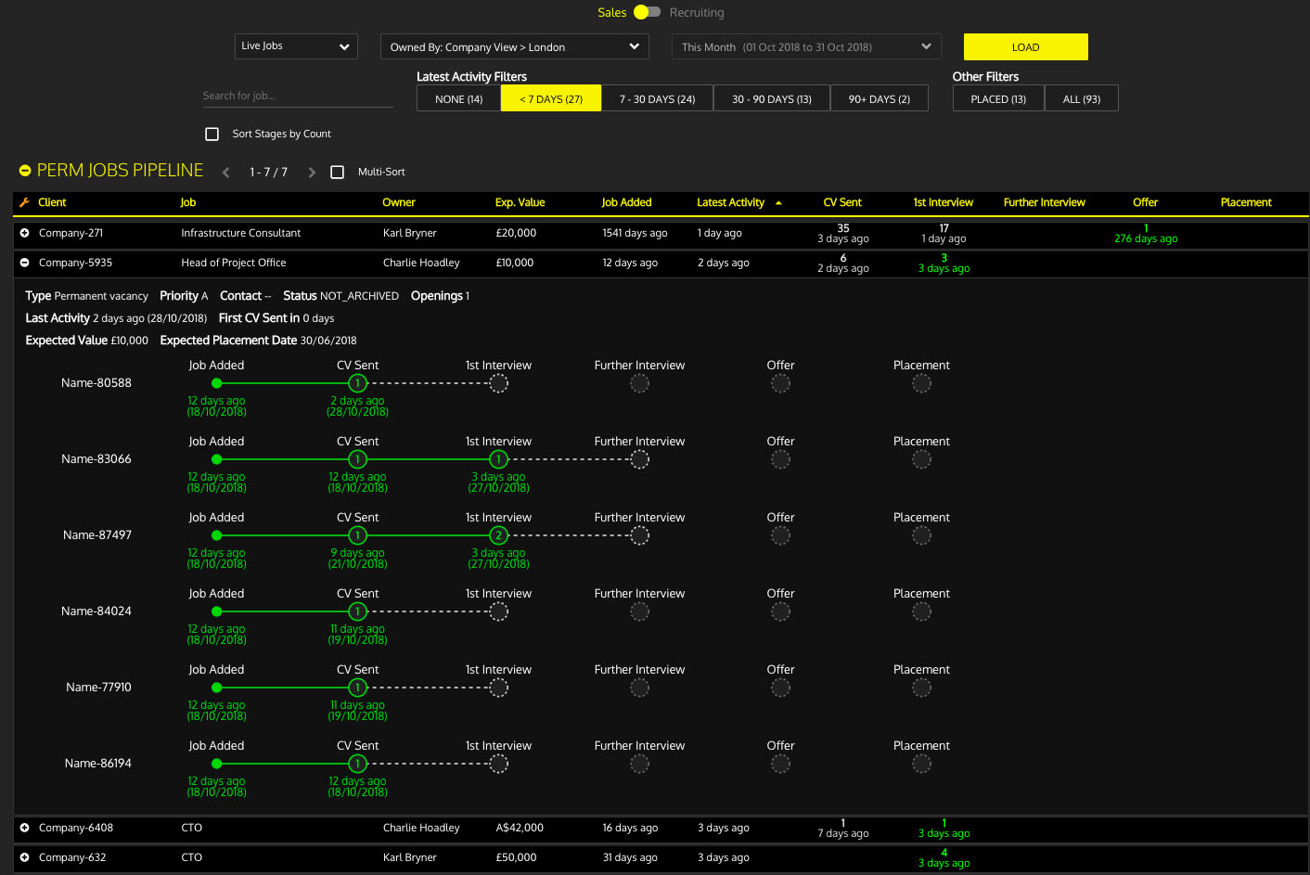Expand the Company-632 row
The height and width of the screenshot is (875, 1310).
pyautogui.click(x=25, y=857)
